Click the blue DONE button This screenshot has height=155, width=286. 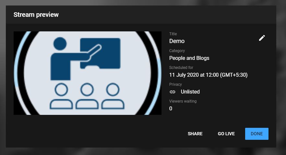256,134
